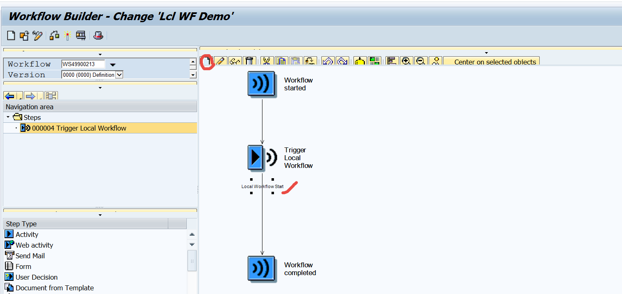622x294 pixels.
Task: Click the blue back arrow navigation icon
Action: tap(9, 96)
